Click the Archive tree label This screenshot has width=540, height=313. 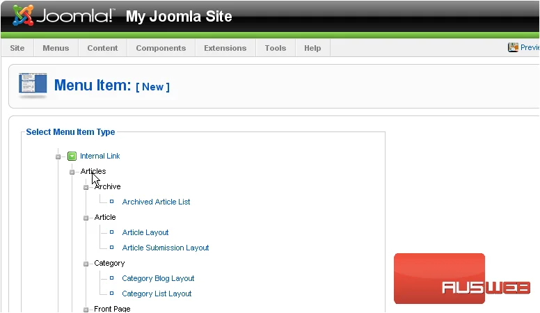pyautogui.click(x=107, y=186)
